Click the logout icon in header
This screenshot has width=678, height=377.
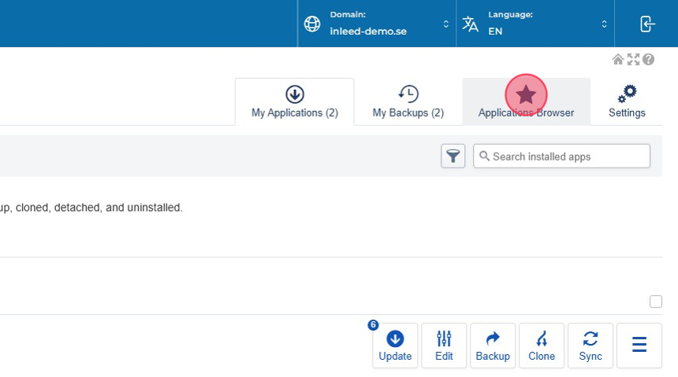click(647, 24)
